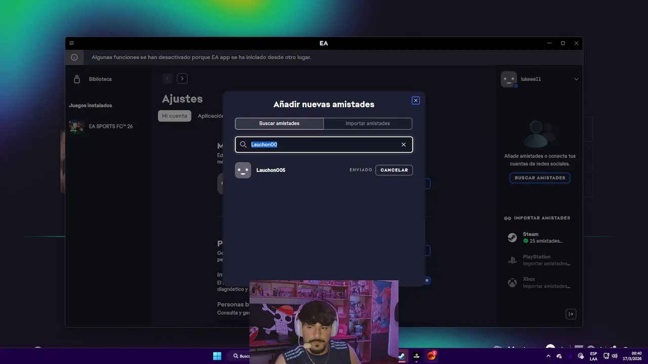Collapse the friends panel arrow button
The image size is (648, 364).
tap(571, 314)
